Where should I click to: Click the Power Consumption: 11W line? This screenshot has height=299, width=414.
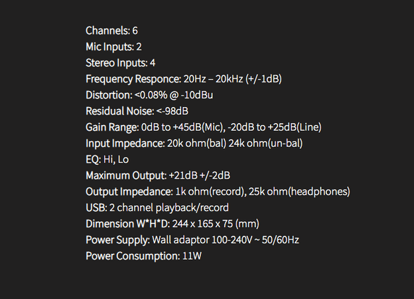pyautogui.click(x=143, y=256)
